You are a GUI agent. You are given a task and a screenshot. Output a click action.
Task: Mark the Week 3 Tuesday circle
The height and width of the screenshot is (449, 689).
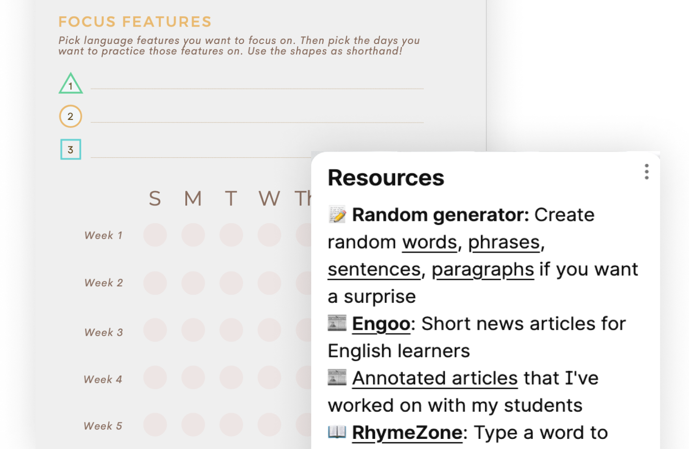(231, 330)
